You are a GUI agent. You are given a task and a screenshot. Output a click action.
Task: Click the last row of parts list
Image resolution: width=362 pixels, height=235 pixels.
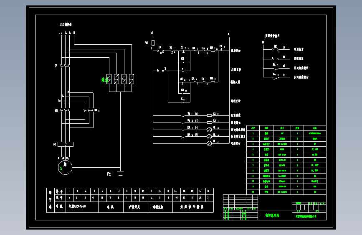[286, 192]
